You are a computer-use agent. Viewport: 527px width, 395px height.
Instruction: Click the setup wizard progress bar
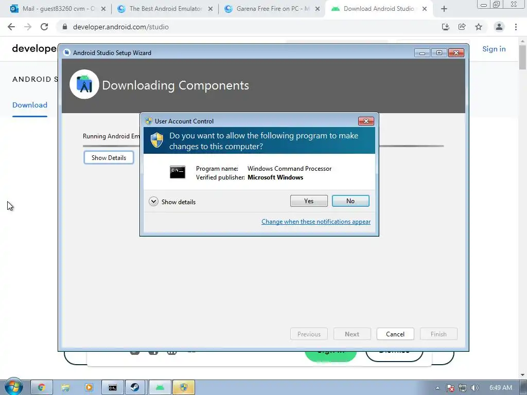(263, 146)
